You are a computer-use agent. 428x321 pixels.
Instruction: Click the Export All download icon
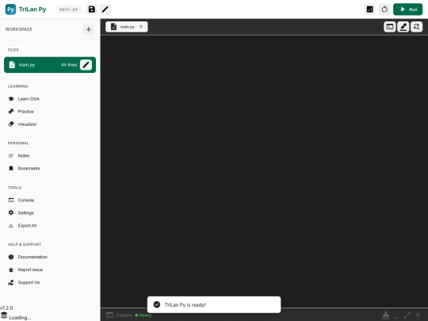click(11, 225)
